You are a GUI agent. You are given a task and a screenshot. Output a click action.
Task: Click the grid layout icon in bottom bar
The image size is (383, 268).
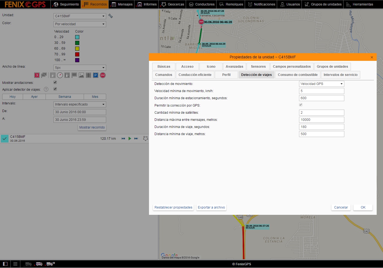click(x=15, y=264)
